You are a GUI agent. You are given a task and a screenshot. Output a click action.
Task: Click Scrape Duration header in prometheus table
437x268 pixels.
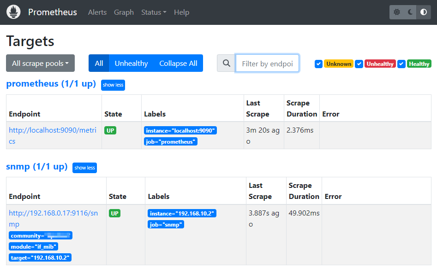pyautogui.click(x=302, y=108)
